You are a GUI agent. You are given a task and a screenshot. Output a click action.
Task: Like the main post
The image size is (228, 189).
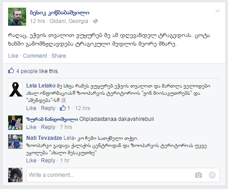click(13, 56)
